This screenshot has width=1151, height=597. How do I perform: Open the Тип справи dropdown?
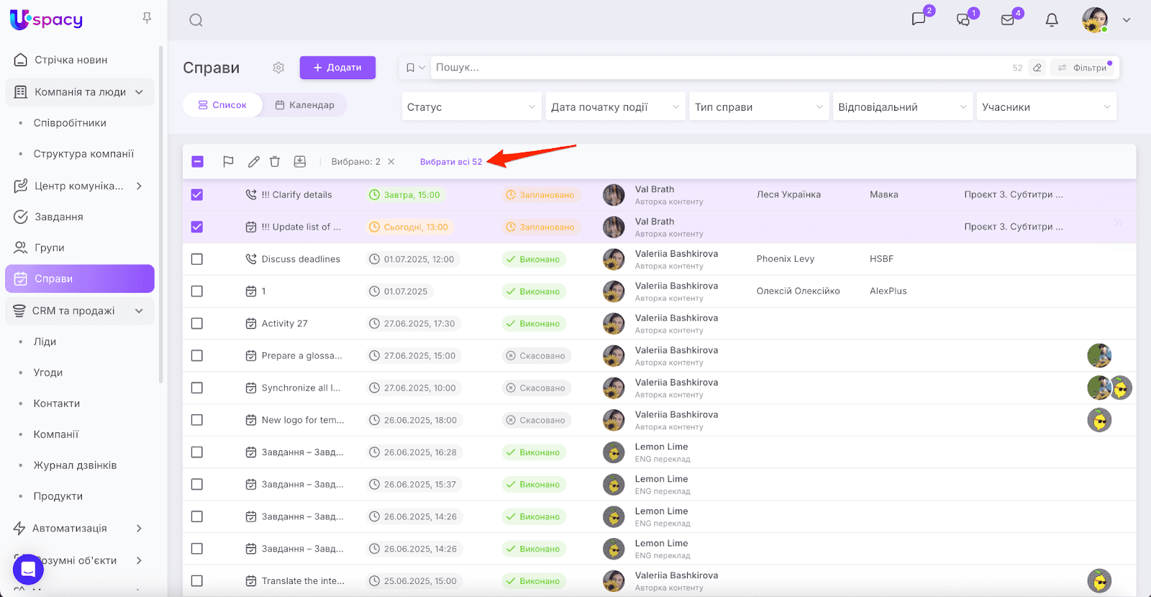point(758,107)
